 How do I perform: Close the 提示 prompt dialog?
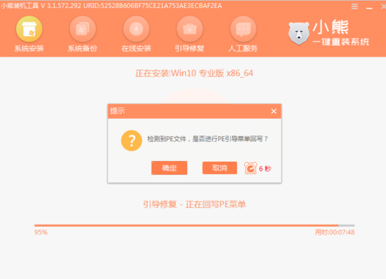273,111
